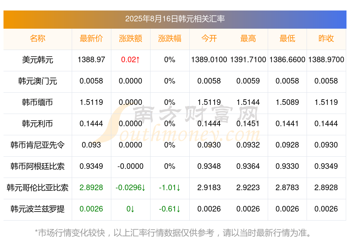The width and height of the screenshot is (350, 244).
Task: Select high value 0.9364
Action: [x=248, y=166]
